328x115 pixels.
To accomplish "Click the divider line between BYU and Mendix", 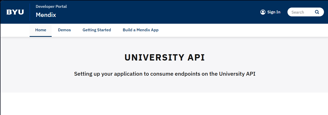I will click(30, 12).
